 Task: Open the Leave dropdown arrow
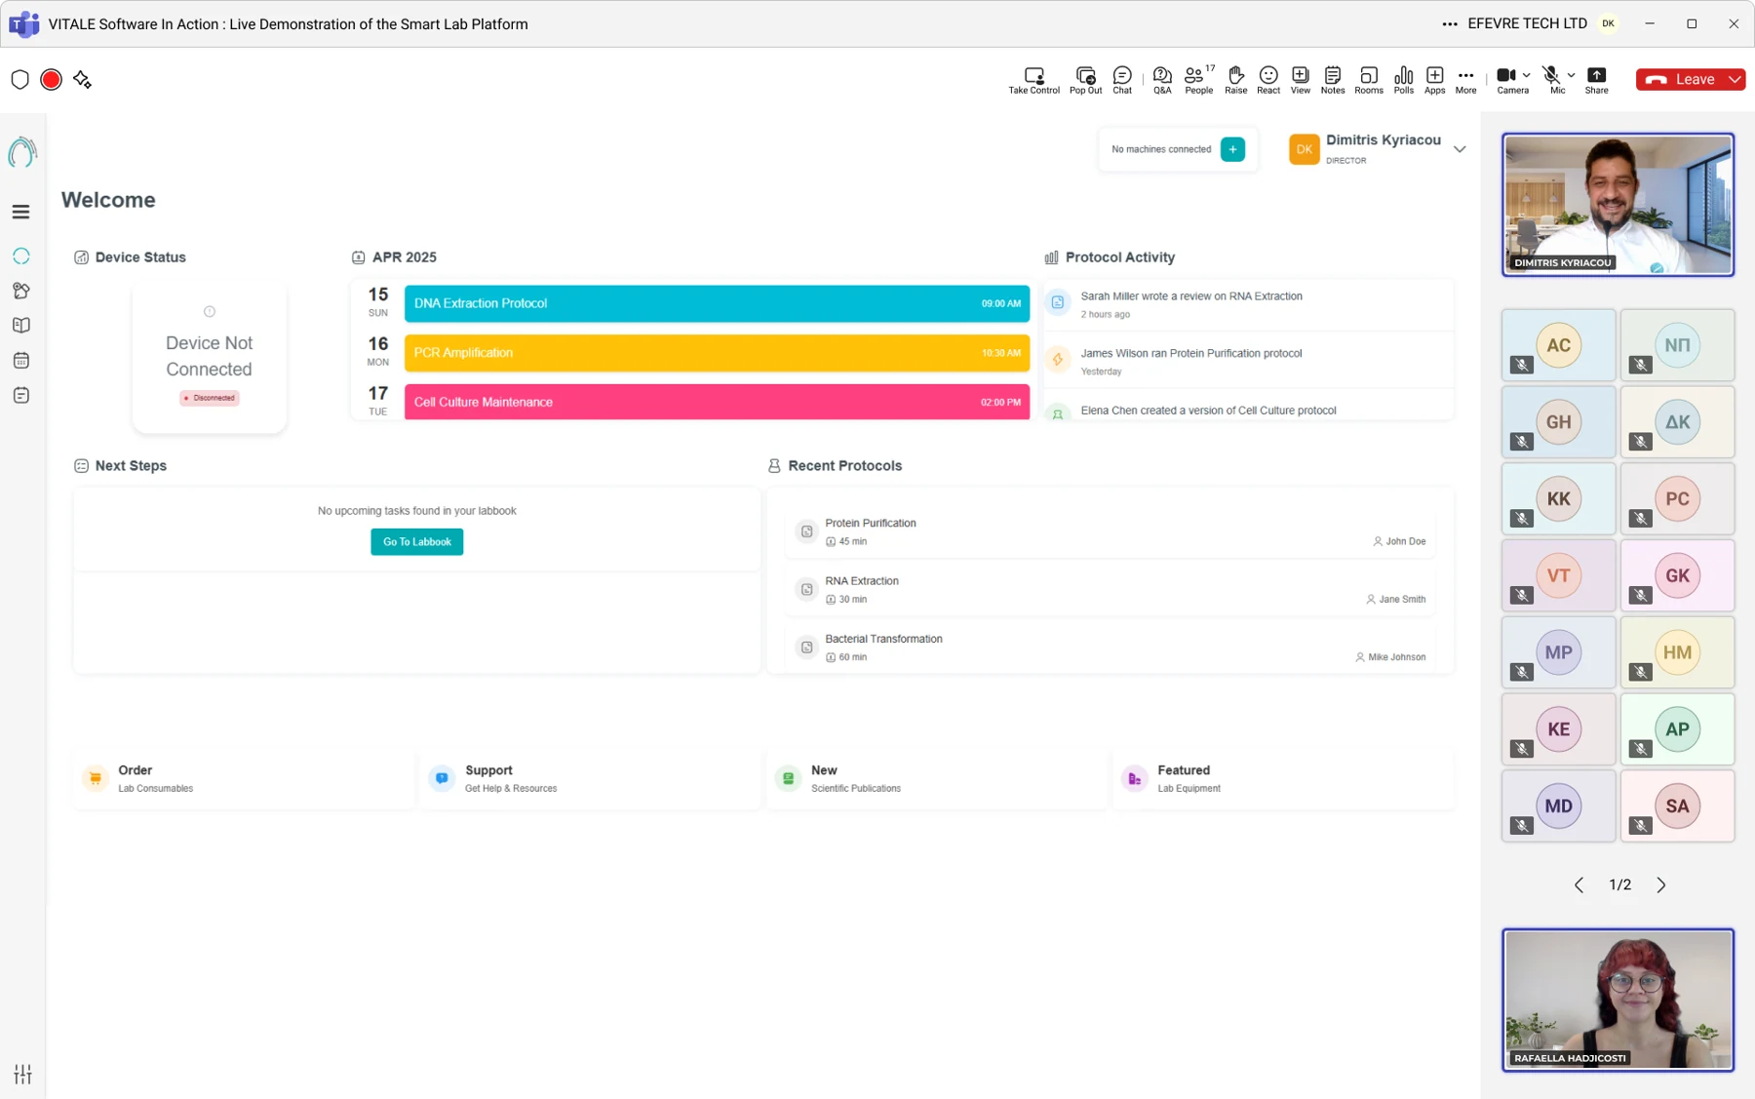point(1735,80)
